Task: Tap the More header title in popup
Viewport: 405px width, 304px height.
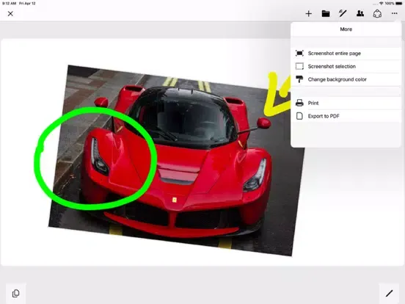Action: (346, 29)
